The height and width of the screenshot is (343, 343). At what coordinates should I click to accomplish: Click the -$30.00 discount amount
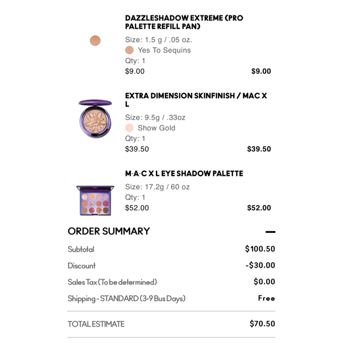pyautogui.click(x=260, y=266)
